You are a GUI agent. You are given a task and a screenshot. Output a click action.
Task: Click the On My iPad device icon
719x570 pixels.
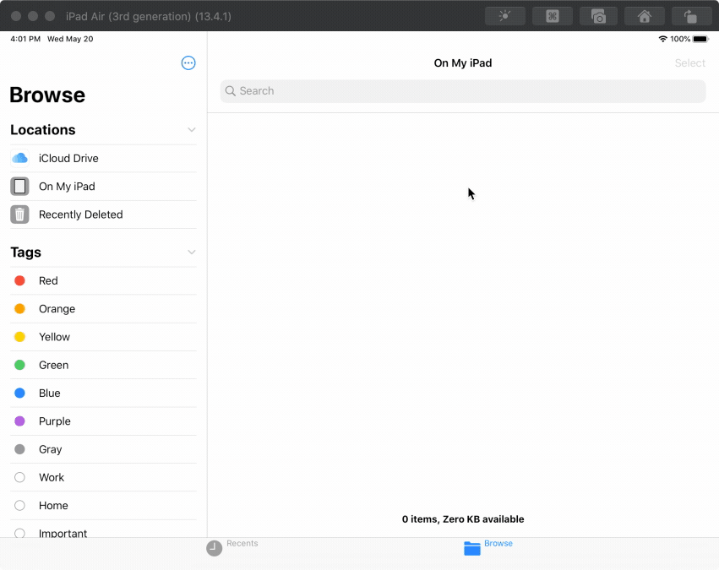[19, 187]
